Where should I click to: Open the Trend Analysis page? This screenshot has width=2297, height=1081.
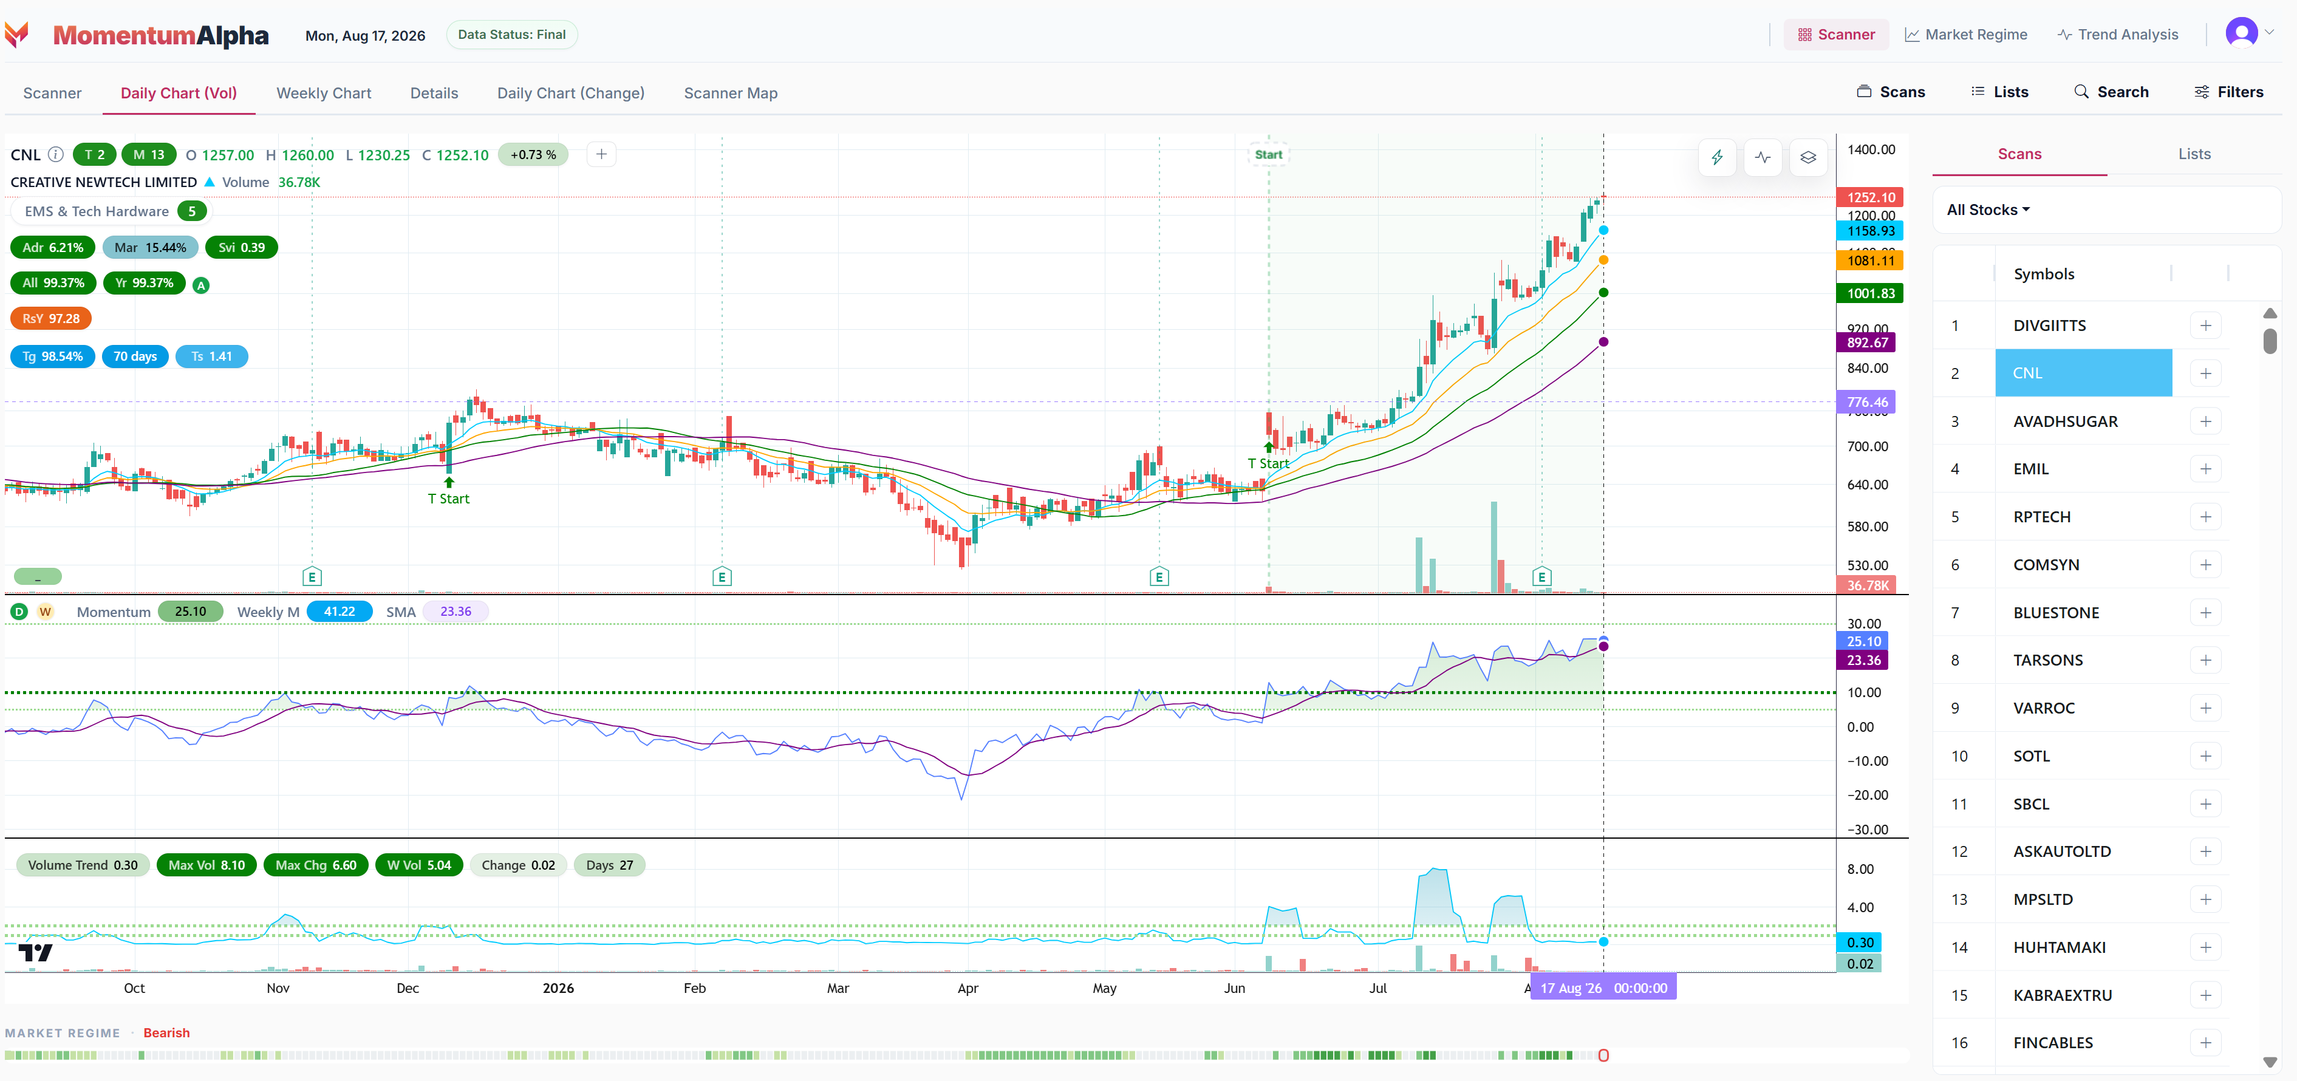coord(2118,35)
